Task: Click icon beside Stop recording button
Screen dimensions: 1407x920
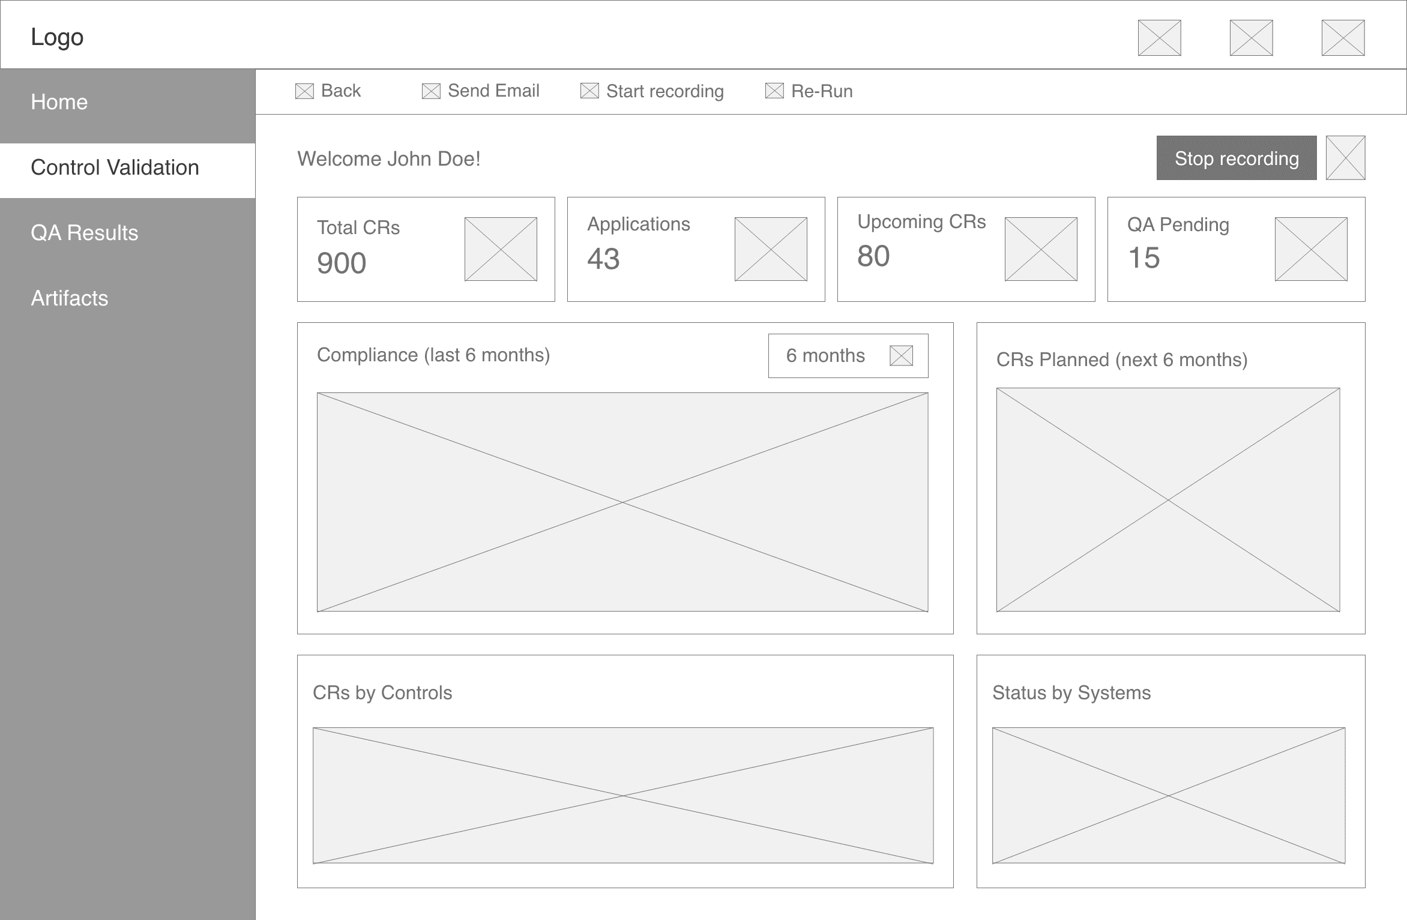Action: tap(1345, 158)
